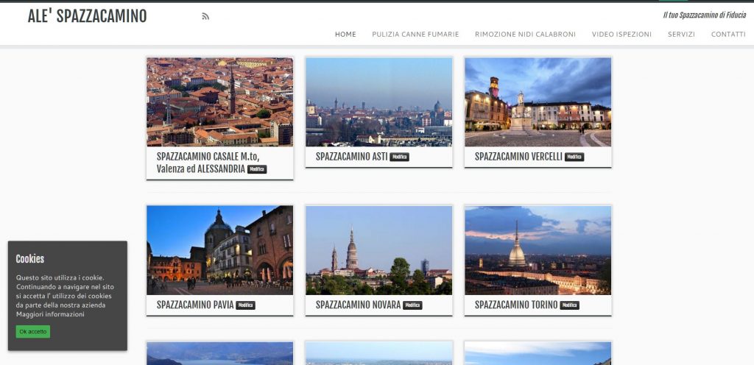Accept cookies with Ok accetto button
754x365 pixels.
(x=33, y=332)
